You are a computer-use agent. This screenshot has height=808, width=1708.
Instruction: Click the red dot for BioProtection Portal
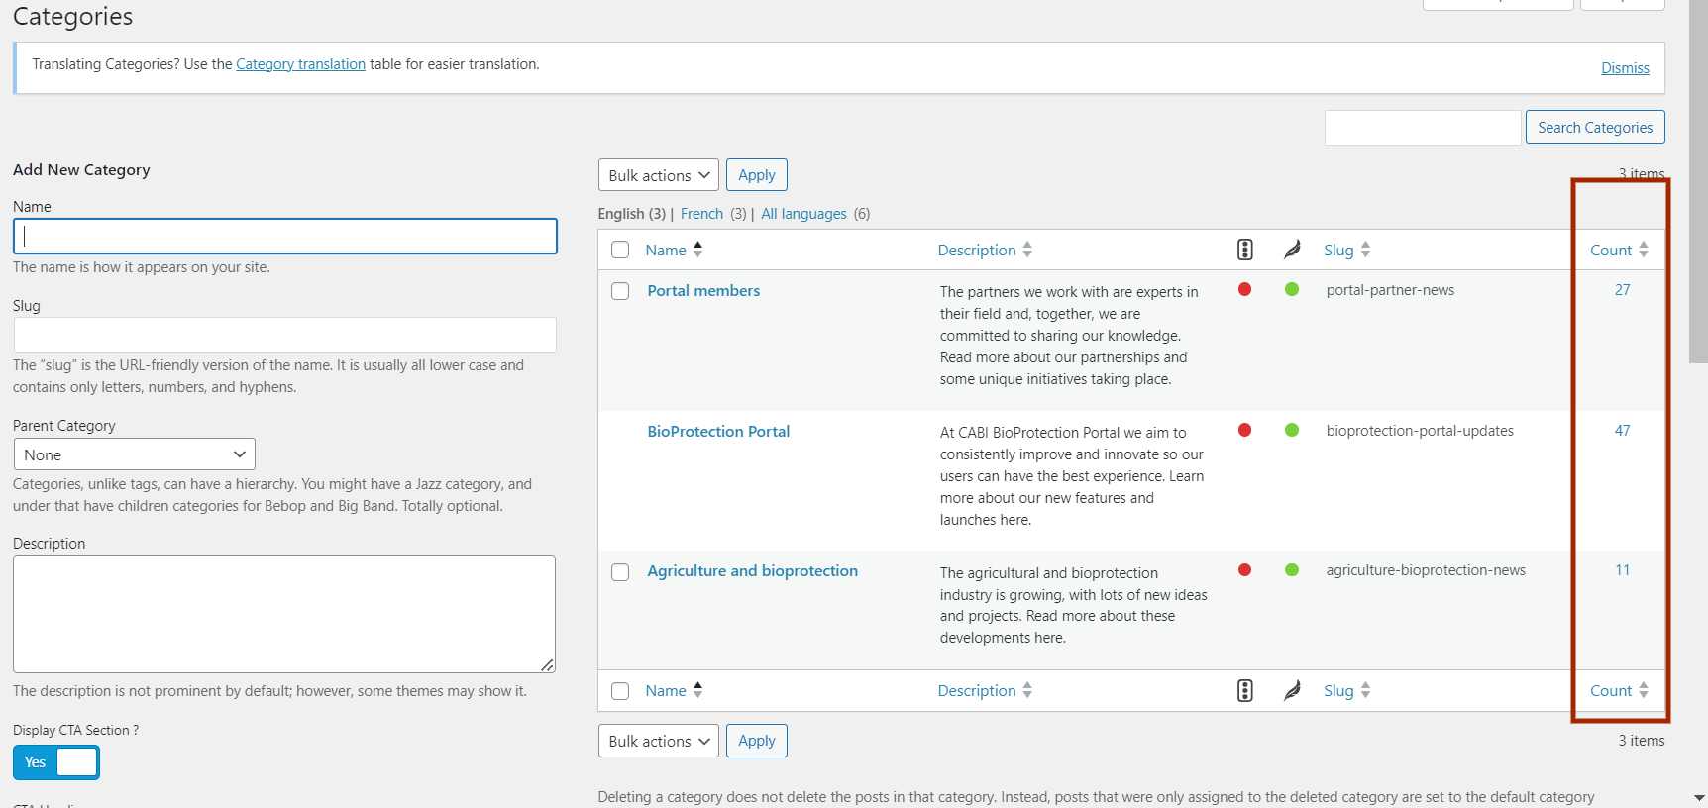point(1245,430)
